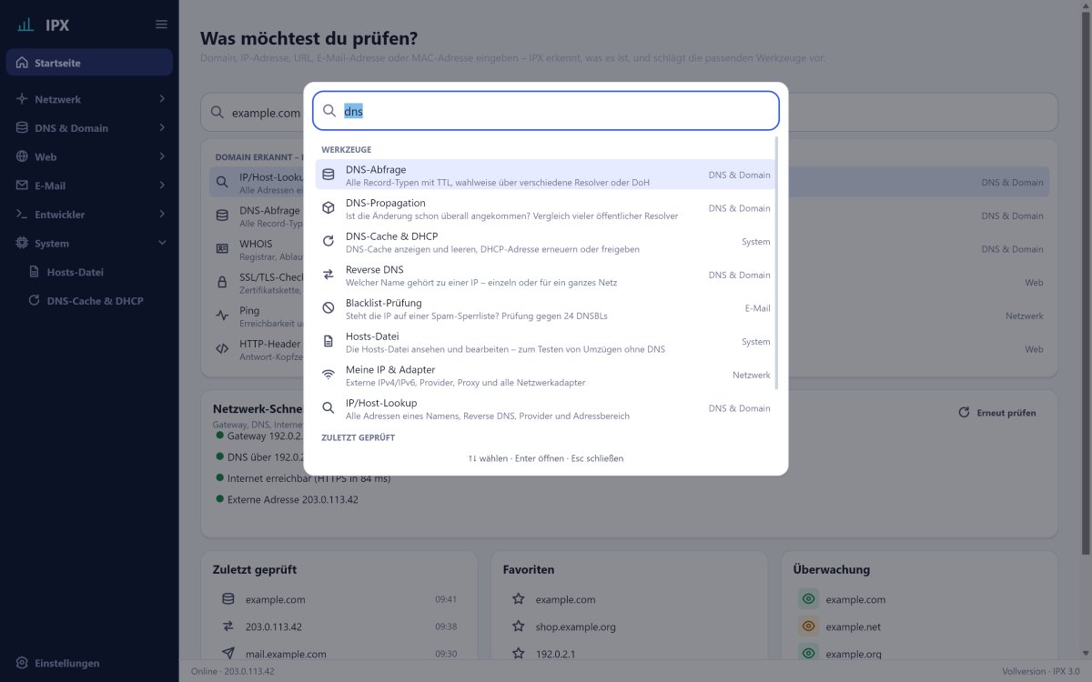
Task: Toggle monitoring eye for example.net
Action: tap(808, 627)
